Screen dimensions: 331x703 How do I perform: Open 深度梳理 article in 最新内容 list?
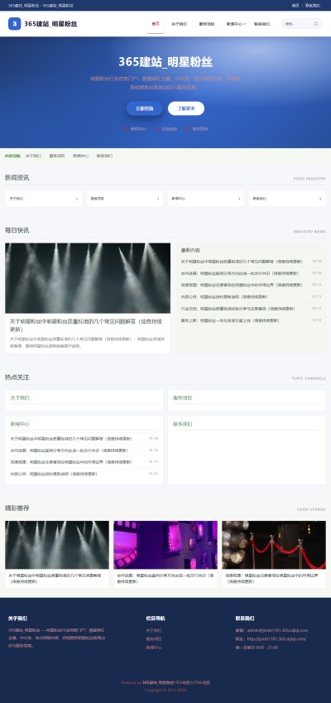pyautogui.click(x=242, y=285)
